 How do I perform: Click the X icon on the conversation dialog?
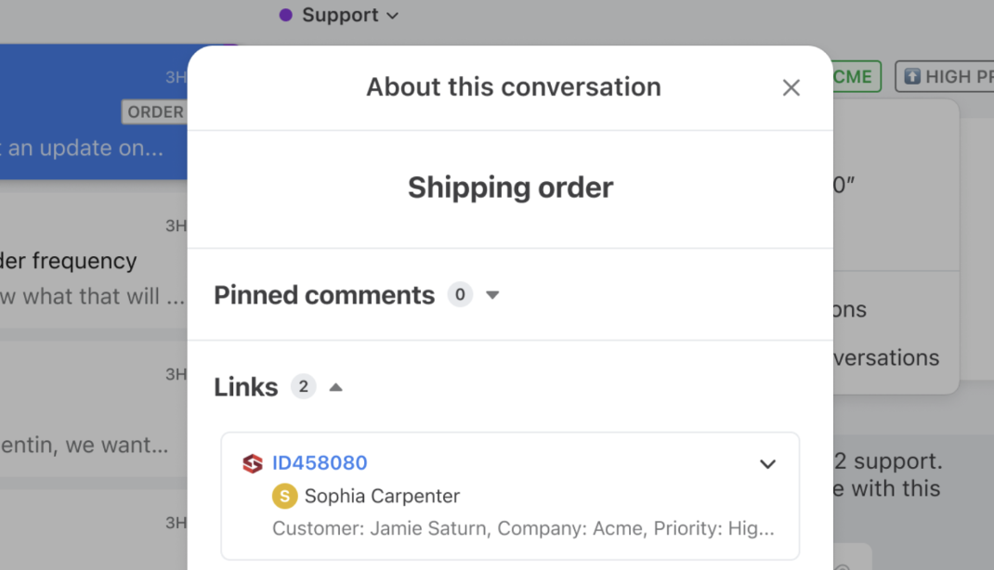(x=791, y=87)
